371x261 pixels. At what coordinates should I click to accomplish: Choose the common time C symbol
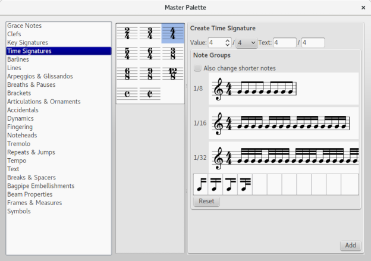click(x=128, y=94)
